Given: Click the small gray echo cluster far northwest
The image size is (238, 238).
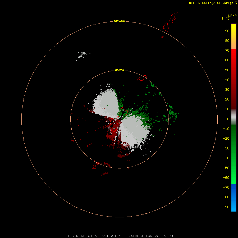Looking at the screenshot, I should (83, 55).
